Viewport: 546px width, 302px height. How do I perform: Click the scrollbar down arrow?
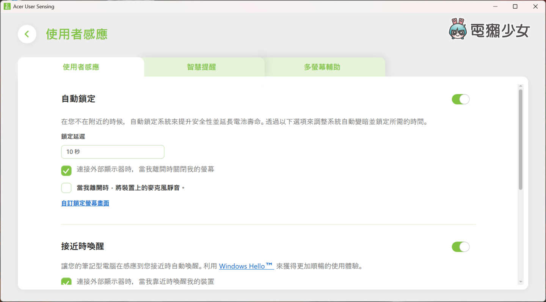(521, 282)
